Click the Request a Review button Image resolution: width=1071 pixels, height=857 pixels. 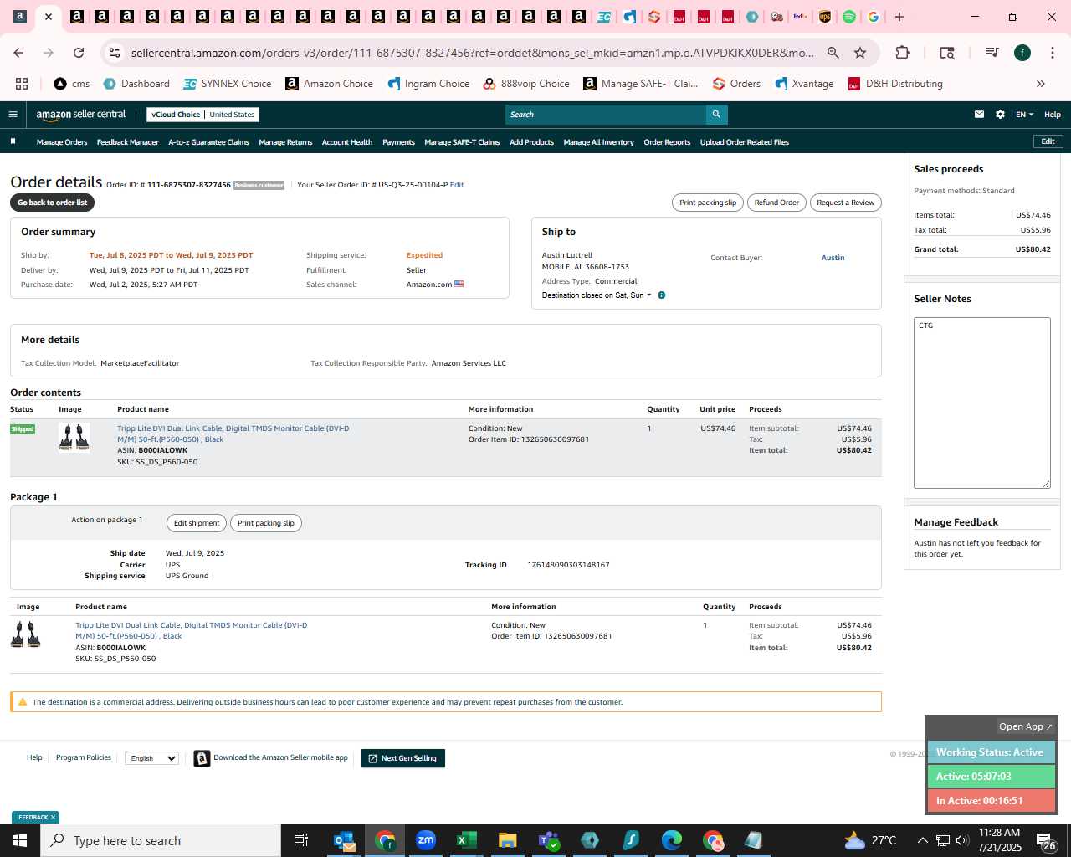845,203
